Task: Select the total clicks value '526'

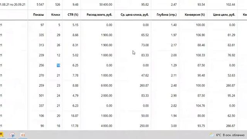Action: pyautogui.click(x=58, y=5)
